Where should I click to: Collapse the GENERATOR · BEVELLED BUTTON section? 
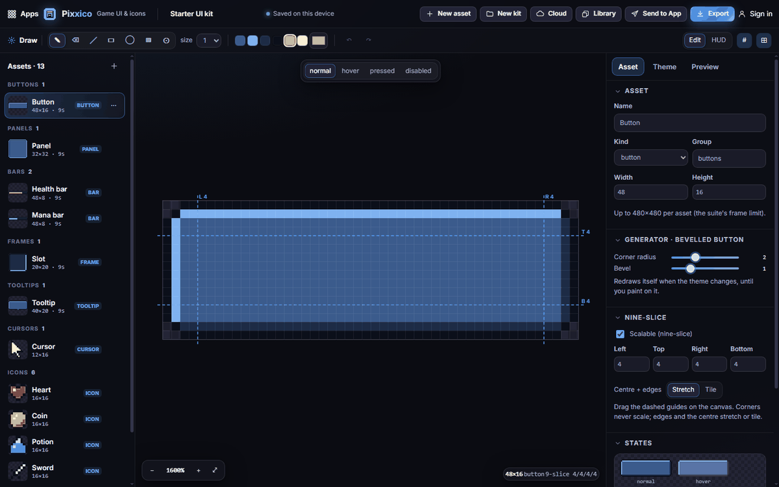(x=617, y=240)
